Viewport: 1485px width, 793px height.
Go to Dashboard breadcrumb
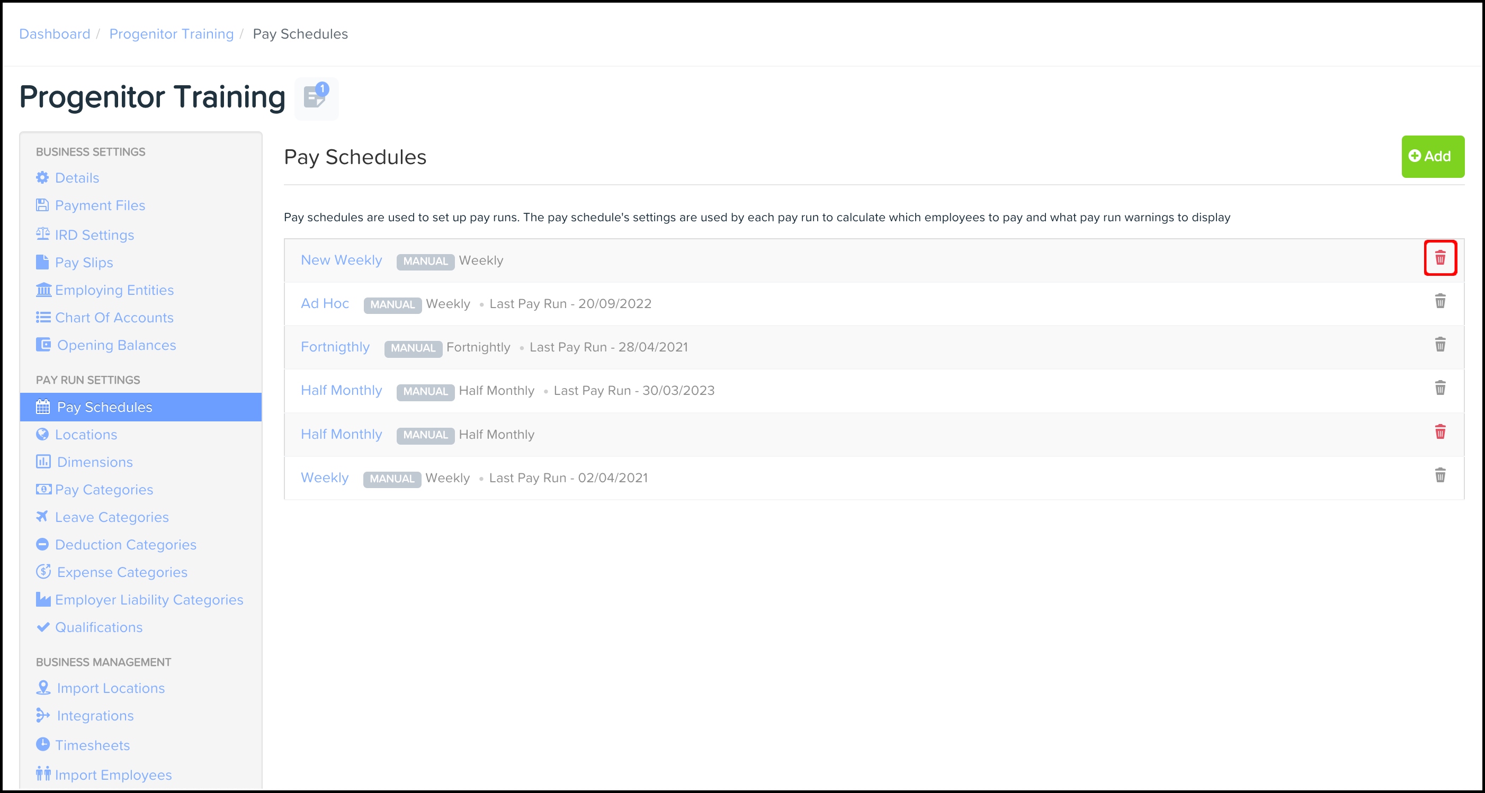[55, 34]
